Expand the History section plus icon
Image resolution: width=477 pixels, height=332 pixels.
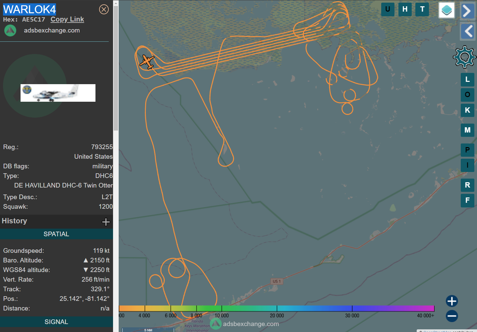pyautogui.click(x=106, y=222)
